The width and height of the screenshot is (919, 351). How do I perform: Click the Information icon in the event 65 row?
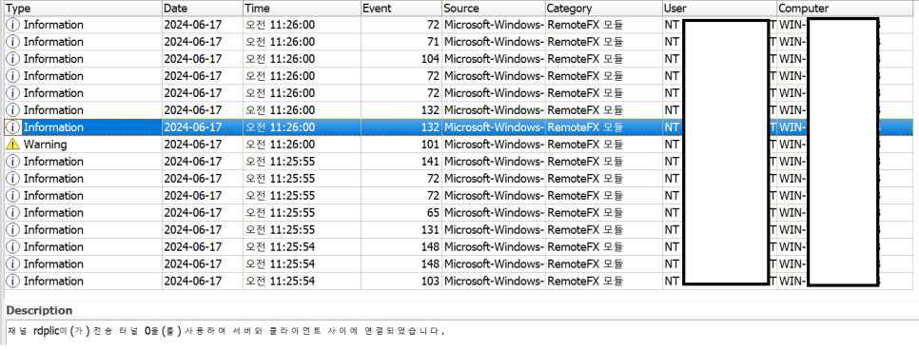coord(13,212)
